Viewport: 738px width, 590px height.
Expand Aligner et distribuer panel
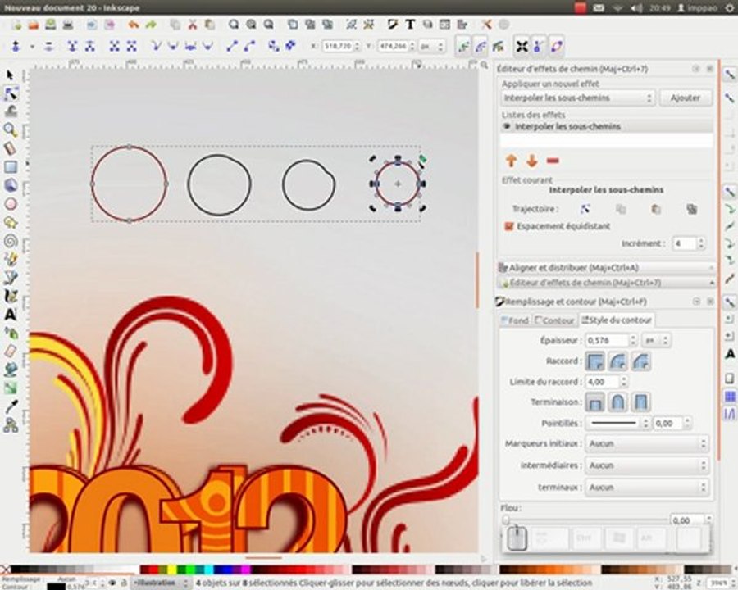coord(606,268)
